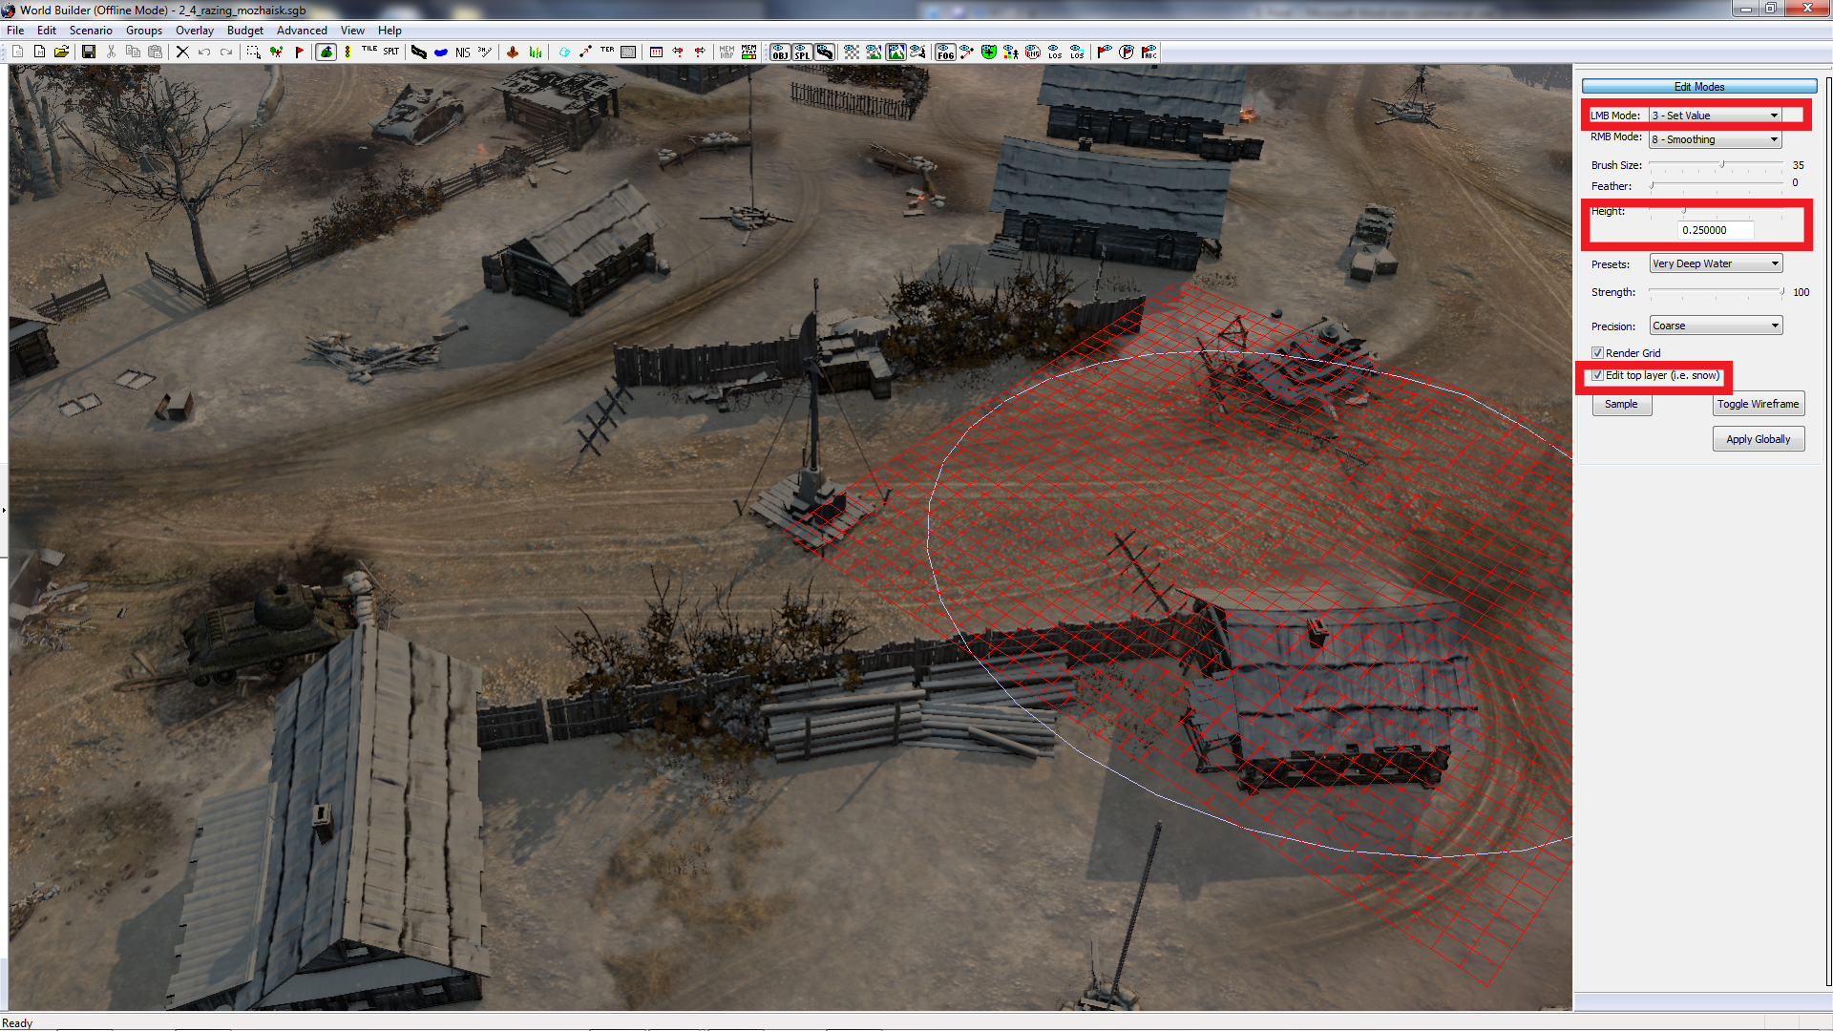This screenshot has width=1833, height=1031.
Task: Save the scenario with the floppy disk icon
Action: [89, 52]
